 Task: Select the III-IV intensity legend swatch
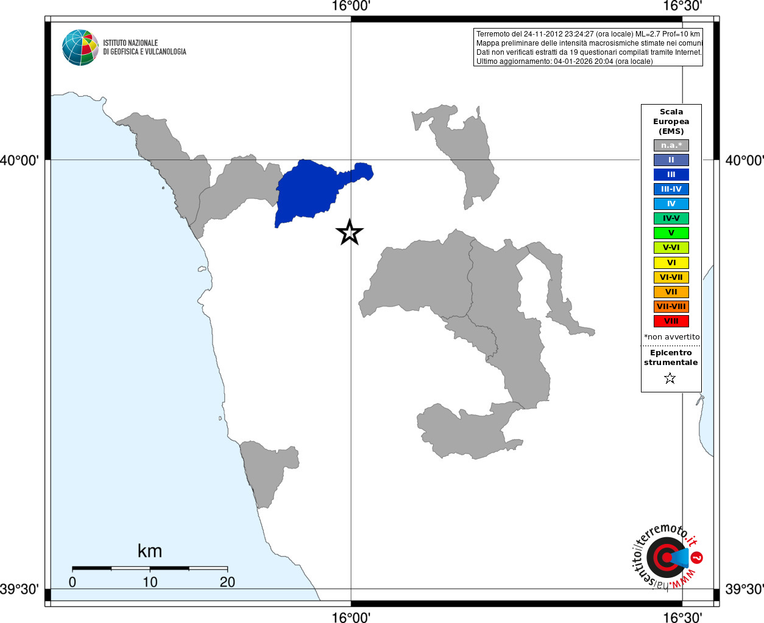(x=671, y=189)
